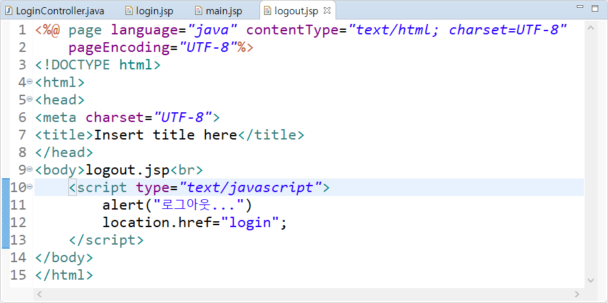Select the logout.jsp tab
The image size is (608, 303).
(x=296, y=10)
